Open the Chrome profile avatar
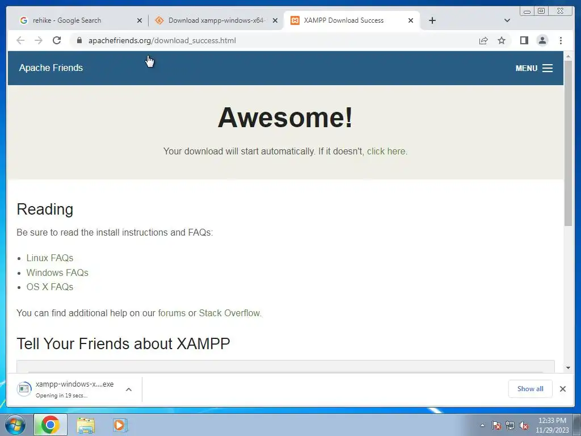Viewport: 581px width, 436px height. (x=542, y=40)
